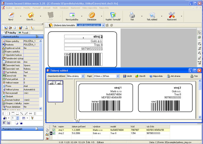Toggle Tisk checkbox for stroj 1 row
The height and width of the screenshot is (144, 203).
[54, 130]
